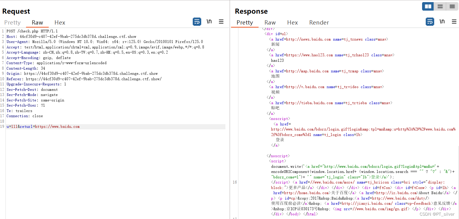This screenshot has height=219, width=459.
Task: Click the v.baidu.com anchor line
Action: [326, 87]
